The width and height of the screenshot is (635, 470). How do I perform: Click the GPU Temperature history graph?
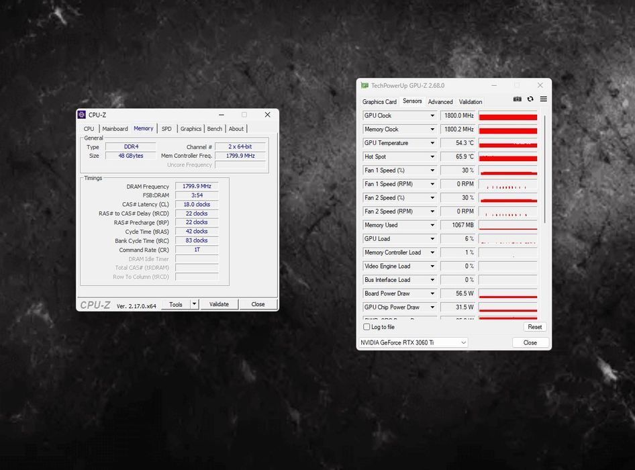pyautogui.click(x=508, y=143)
